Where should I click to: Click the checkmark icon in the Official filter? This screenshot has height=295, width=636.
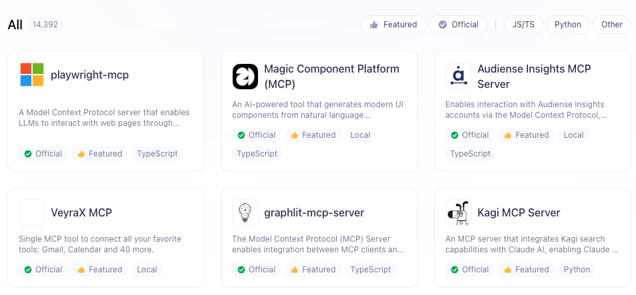[443, 25]
